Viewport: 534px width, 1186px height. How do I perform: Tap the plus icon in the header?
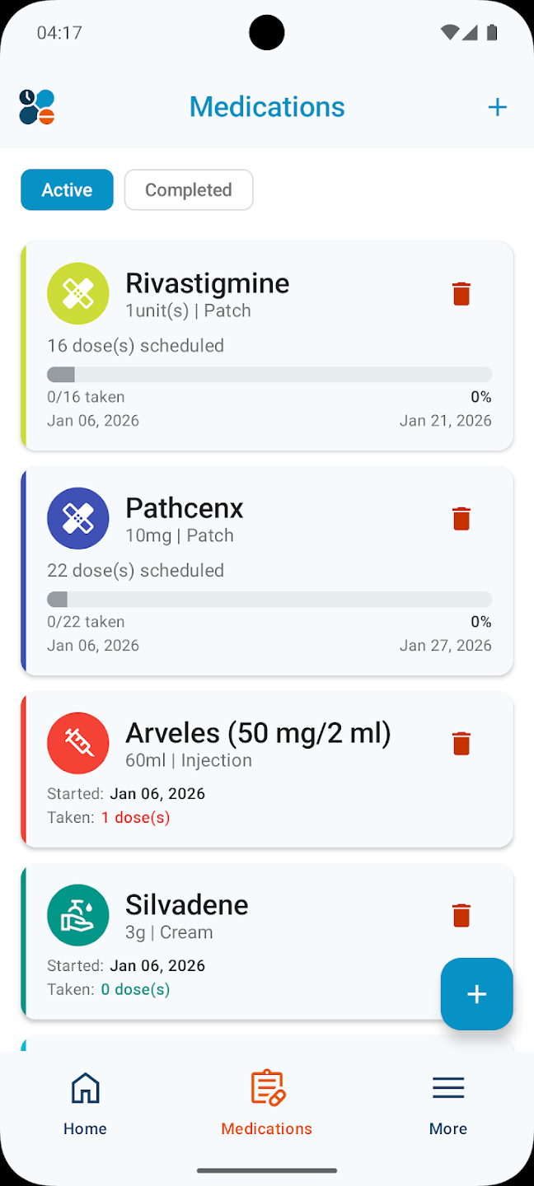(498, 107)
